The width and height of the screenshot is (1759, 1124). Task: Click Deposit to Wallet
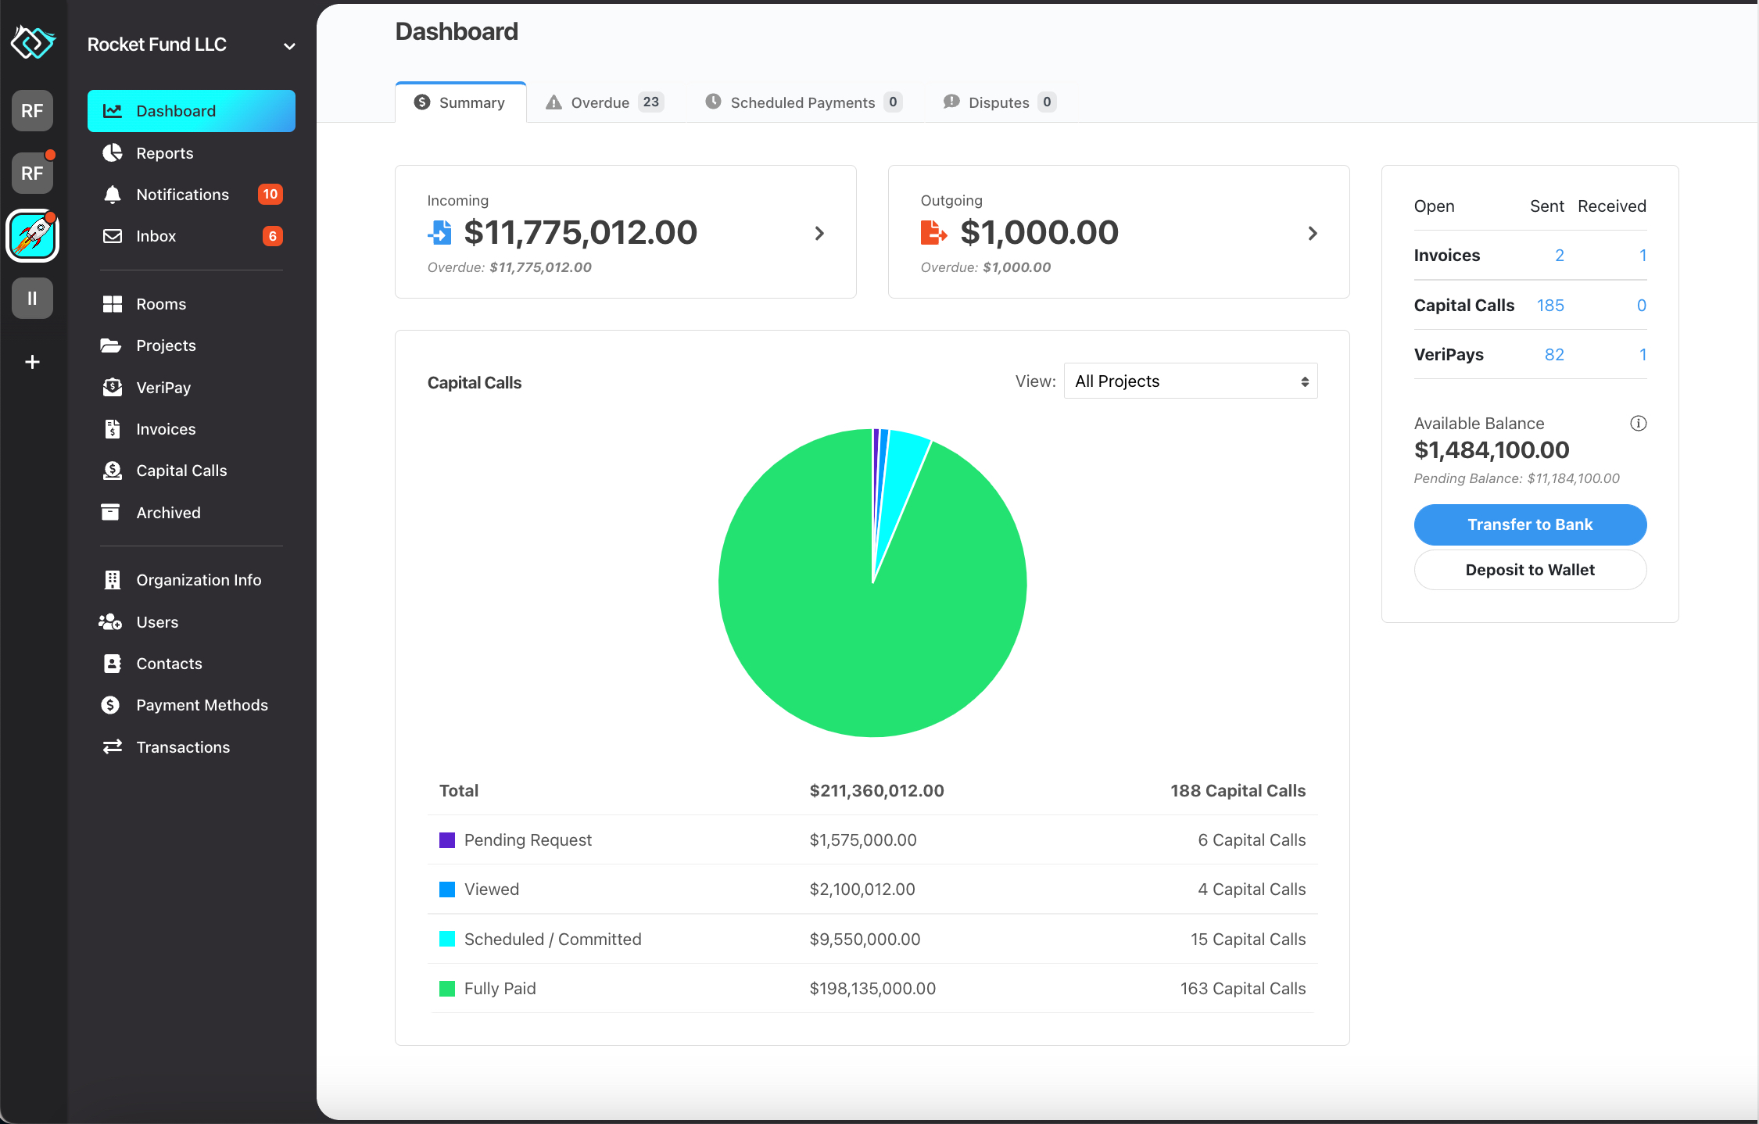pyautogui.click(x=1529, y=570)
